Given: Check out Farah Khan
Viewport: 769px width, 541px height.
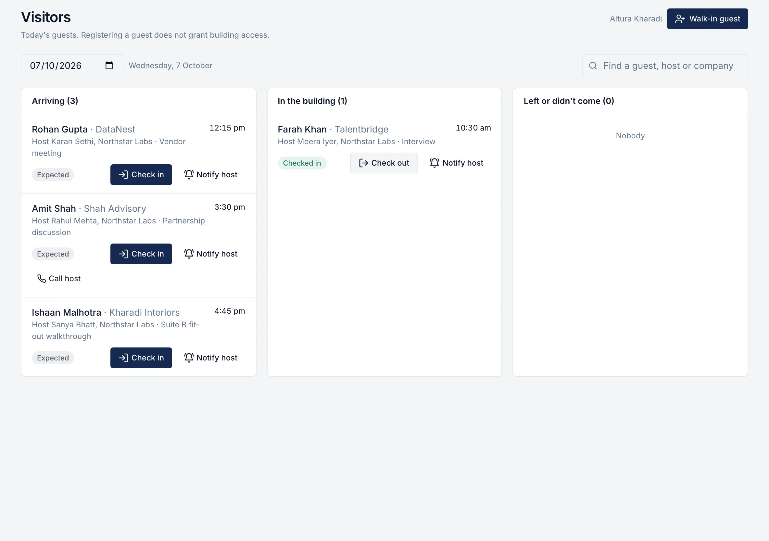Looking at the screenshot, I should point(384,163).
